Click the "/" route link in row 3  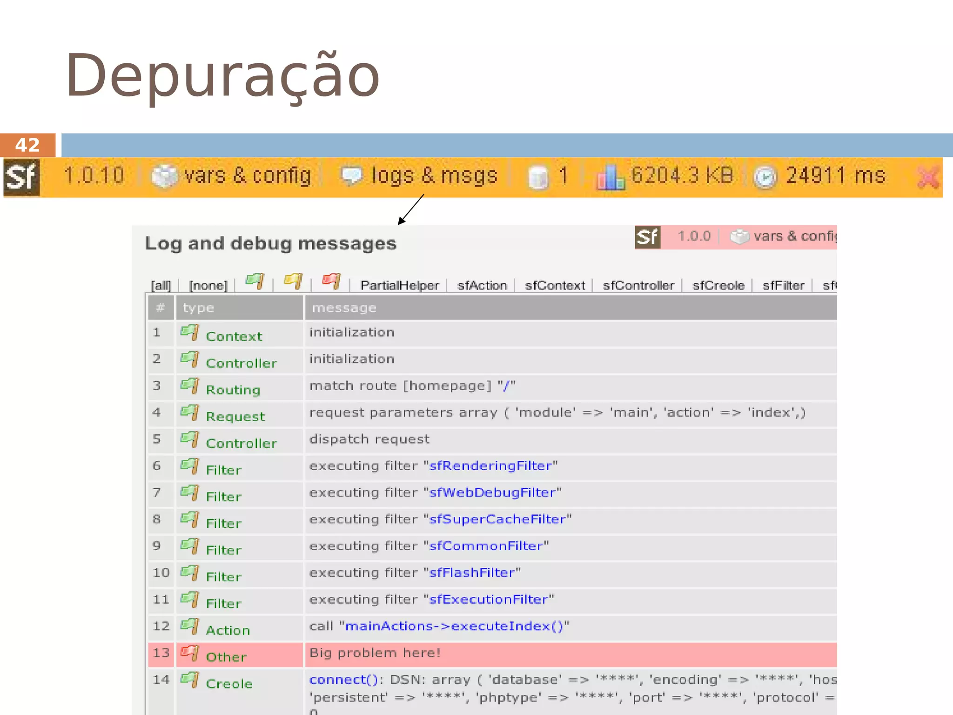click(x=506, y=386)
